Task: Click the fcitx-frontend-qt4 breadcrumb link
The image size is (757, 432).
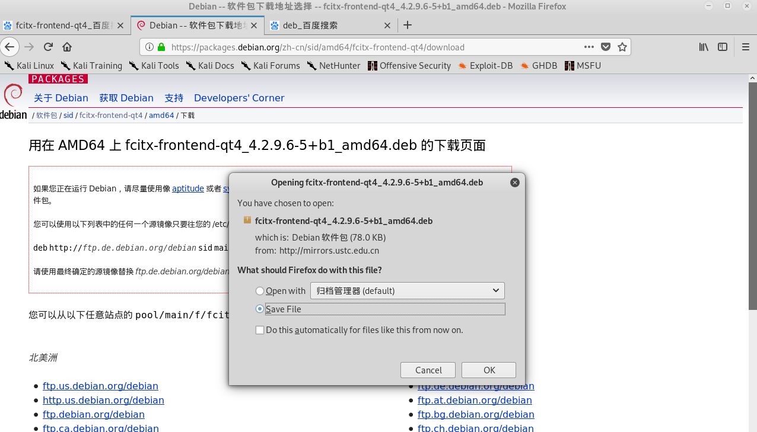Action: (111, 116)
